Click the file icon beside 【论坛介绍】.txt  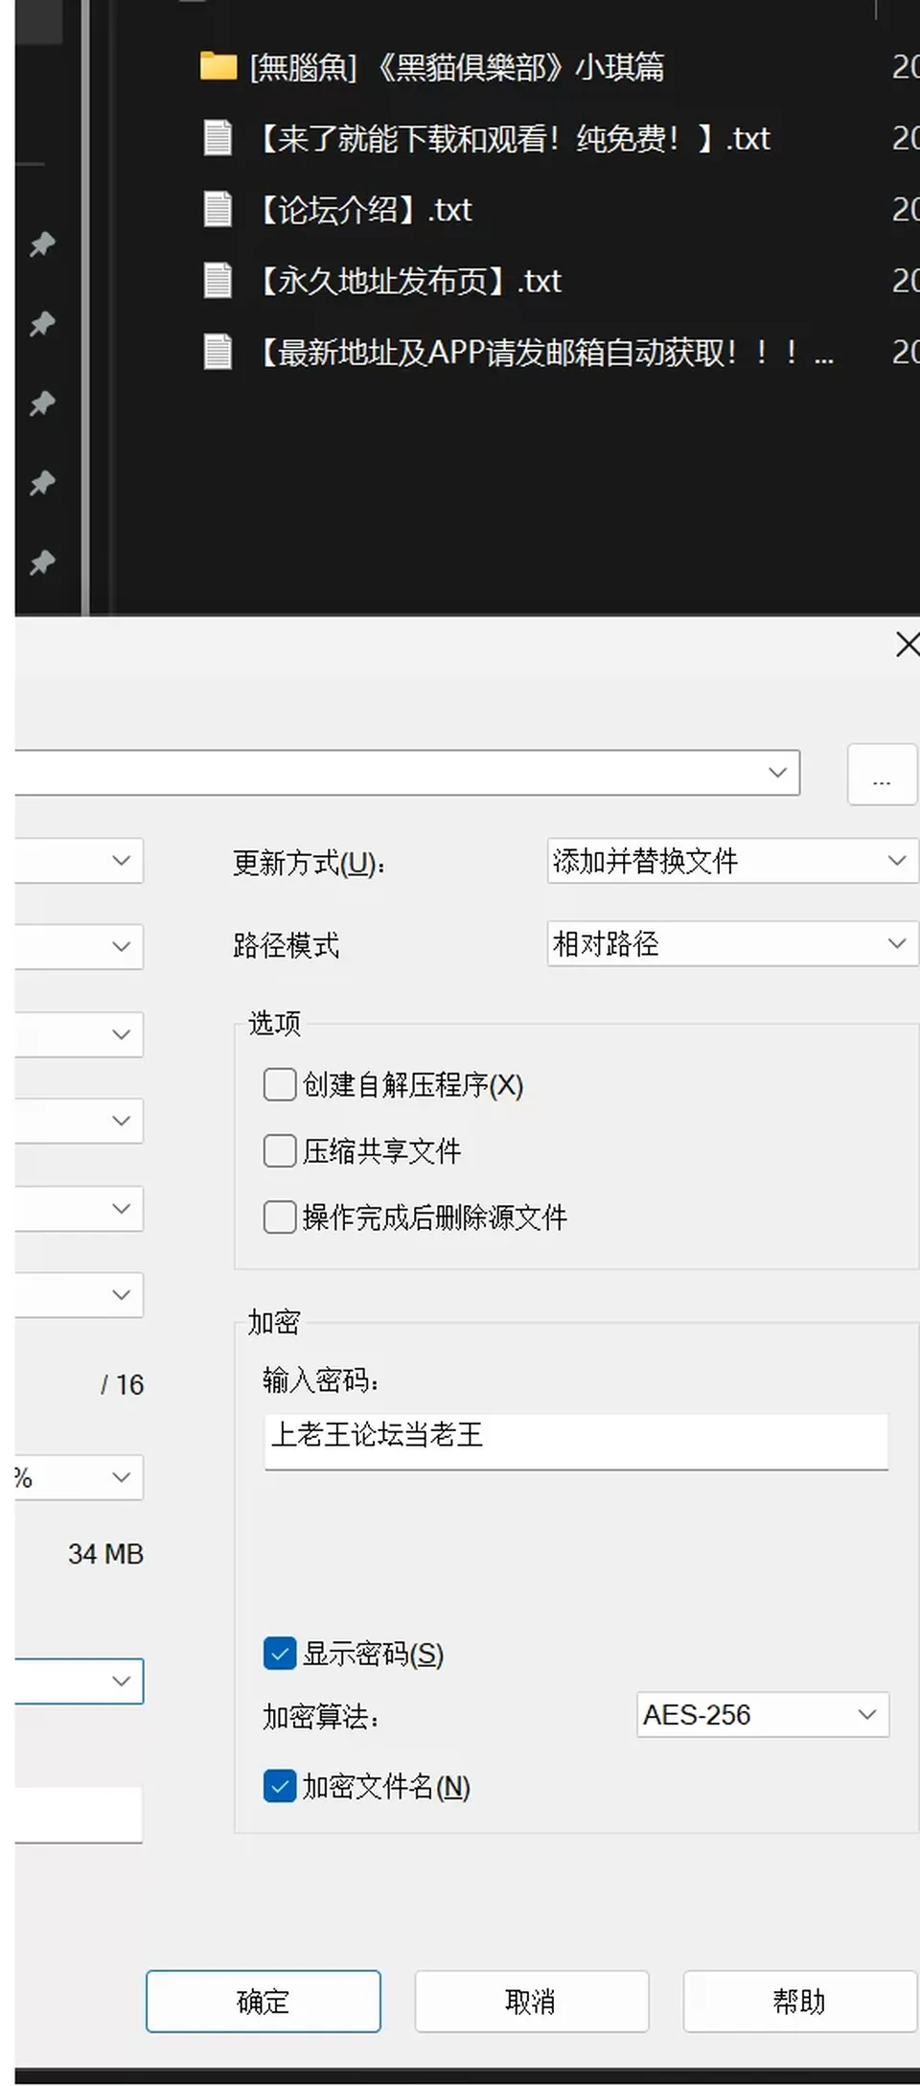(x=218, y=209)
